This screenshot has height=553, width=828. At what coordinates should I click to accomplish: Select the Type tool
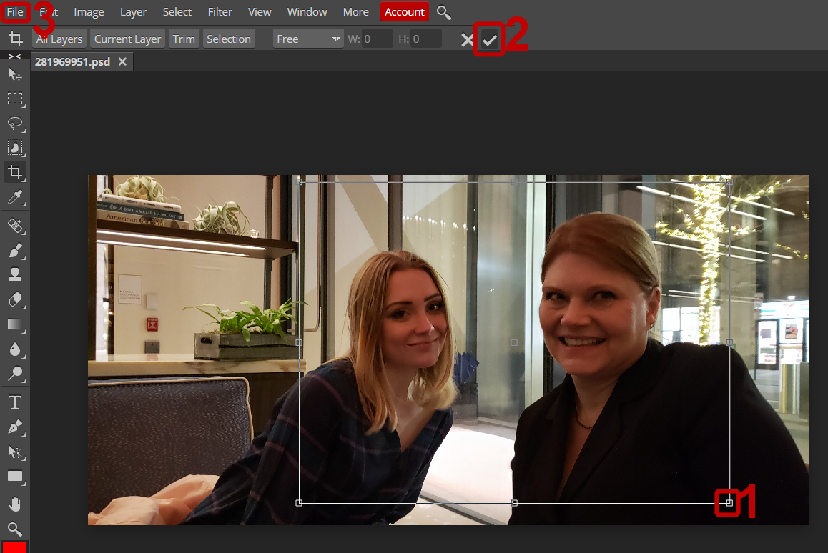tap(15, 402)
